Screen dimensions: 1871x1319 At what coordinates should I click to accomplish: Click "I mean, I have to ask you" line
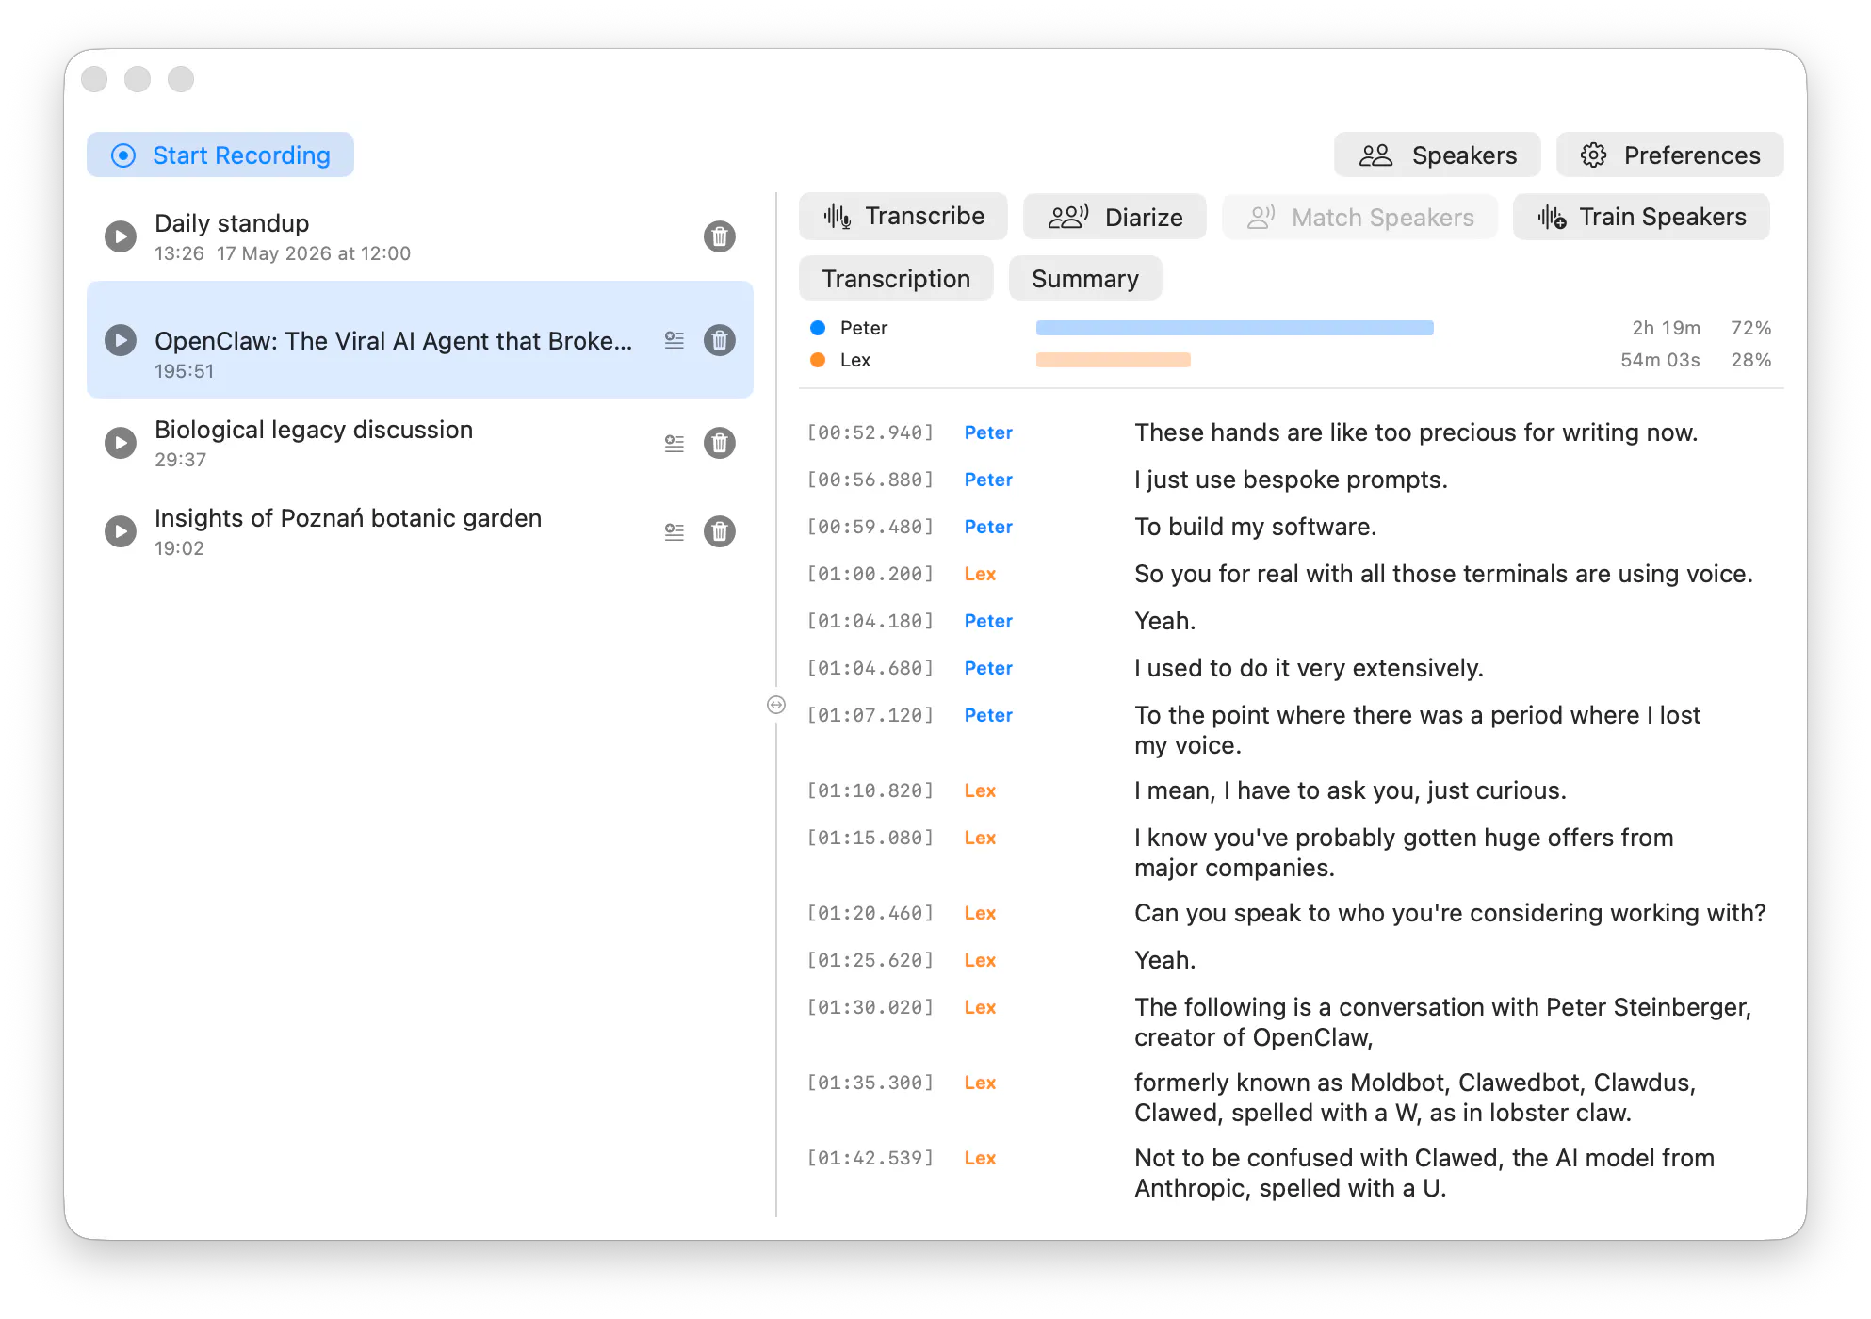pos(1350,790)
